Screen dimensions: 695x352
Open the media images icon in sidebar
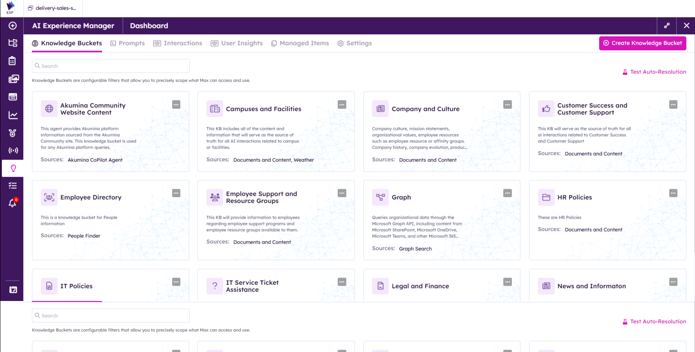[x=13, y=79]
